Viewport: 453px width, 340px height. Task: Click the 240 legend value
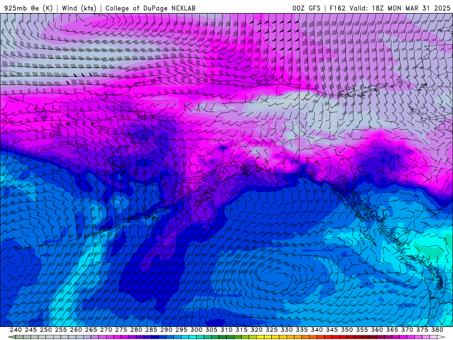16,330
